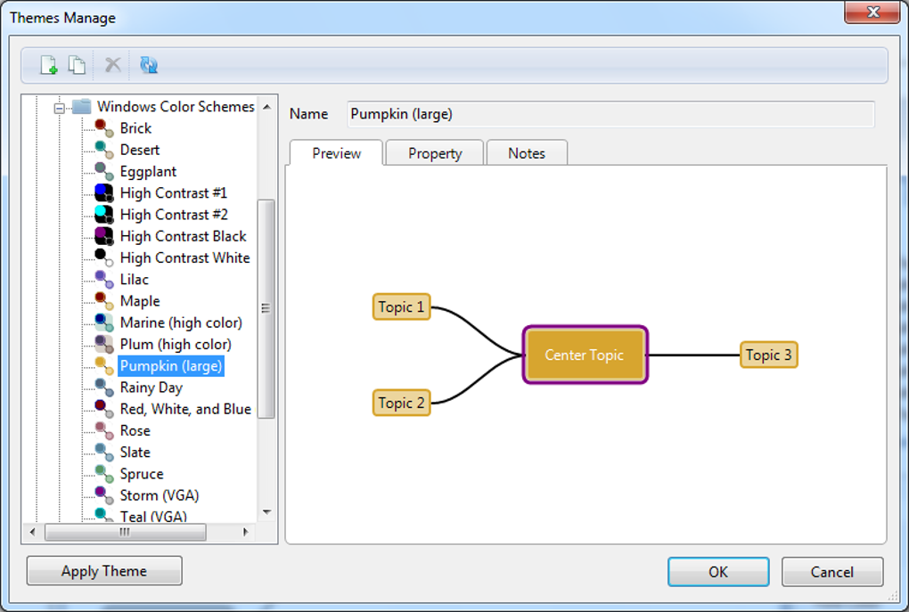
Task: Confirm with the OK button
Action: 718,572
